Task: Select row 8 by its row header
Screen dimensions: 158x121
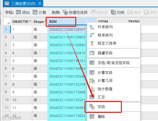Action: pos(7,84)
